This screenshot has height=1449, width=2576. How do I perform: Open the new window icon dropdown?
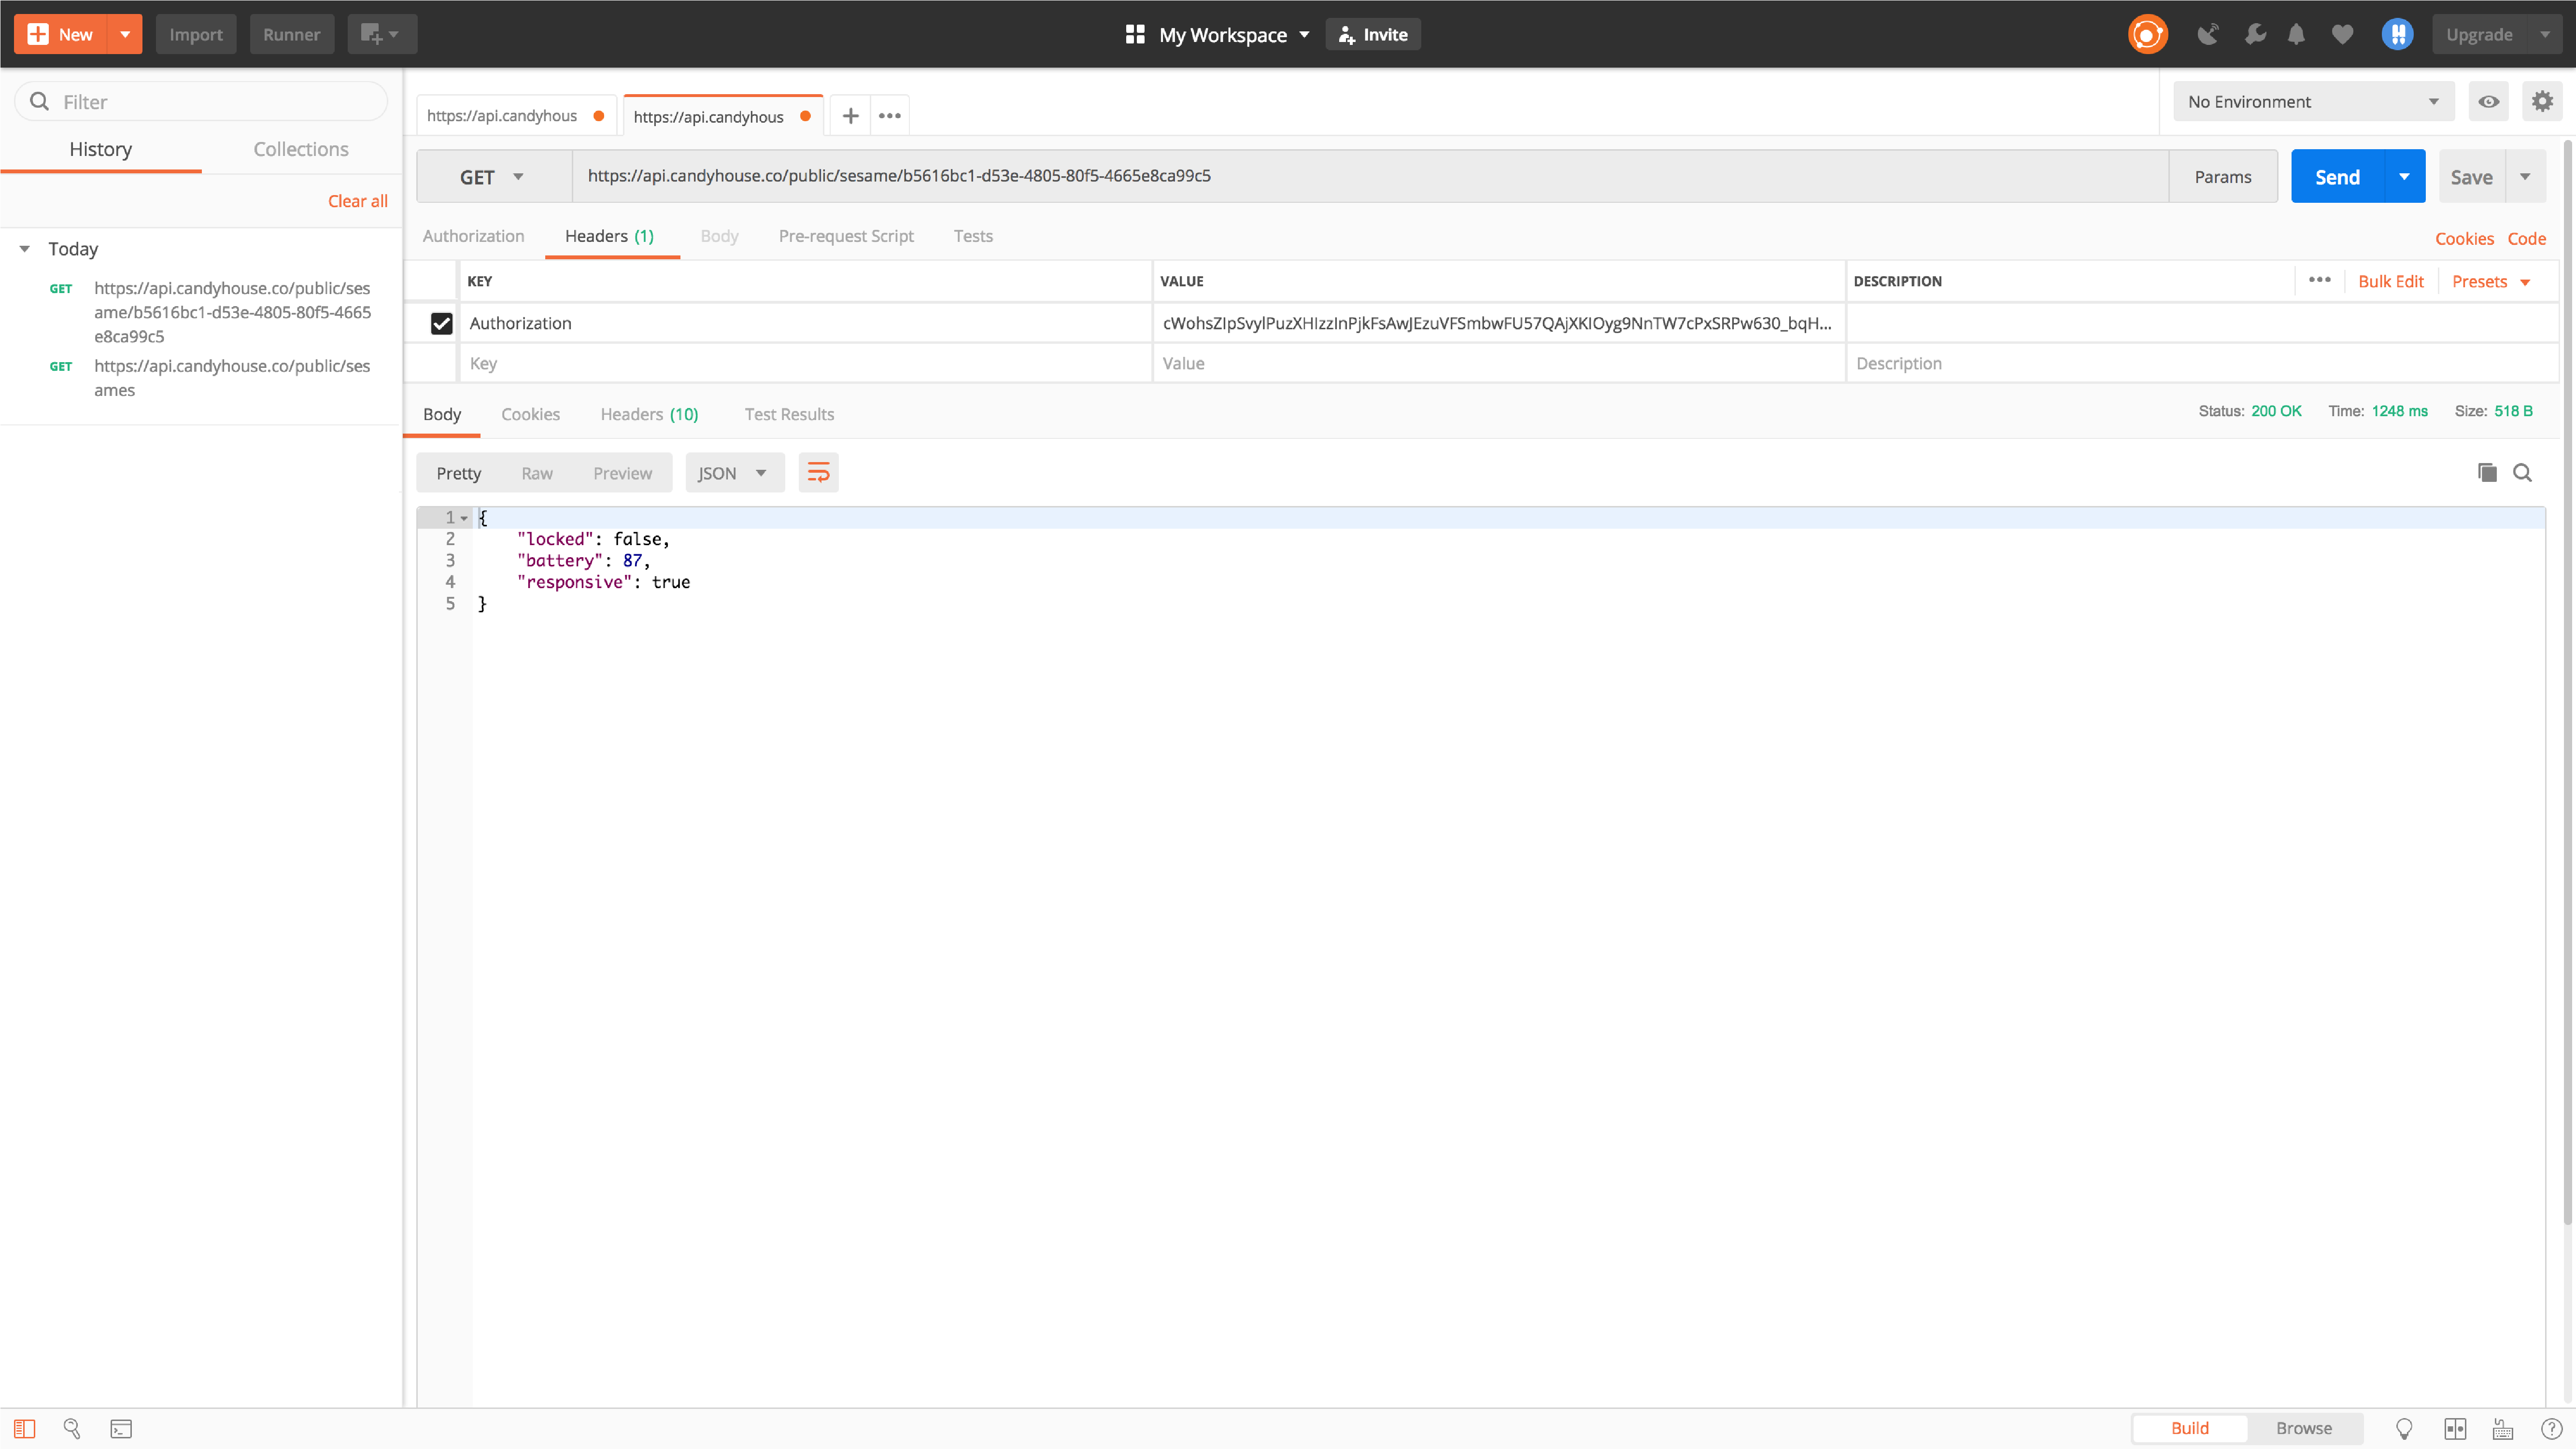[x=381, y=34]
